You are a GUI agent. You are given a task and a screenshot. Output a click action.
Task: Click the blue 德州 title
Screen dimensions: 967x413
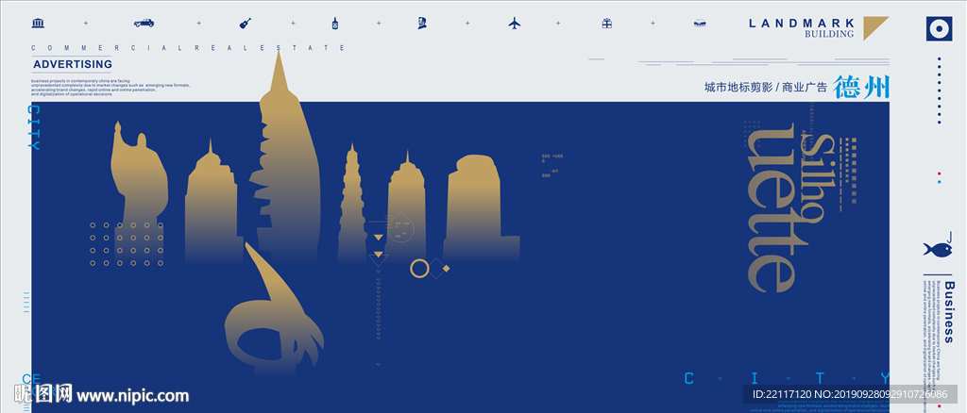coord(861,88)
